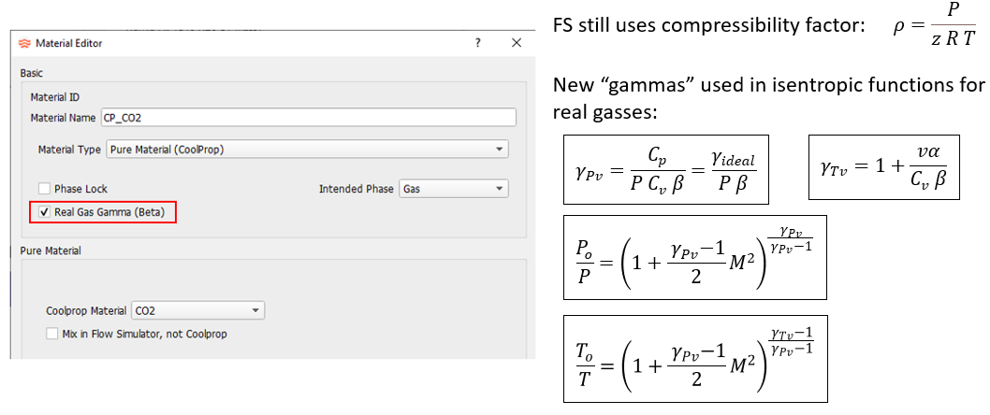990x415 pixels.
Task: Click the Intended Phase label text
Action: click(x=356, y=189)
